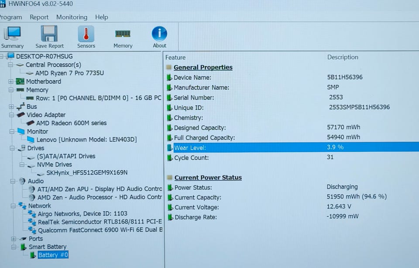Expand the Motherboard tree node

pos(10,81)
